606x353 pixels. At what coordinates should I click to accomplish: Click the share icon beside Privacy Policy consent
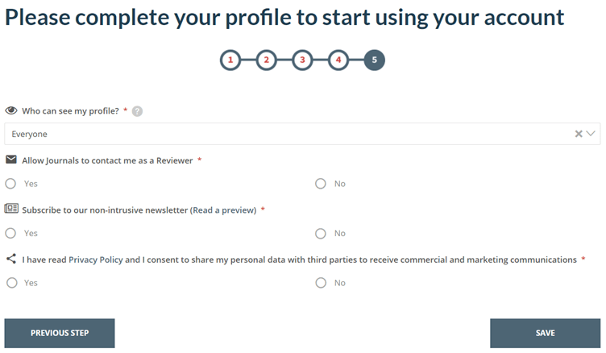11,260
